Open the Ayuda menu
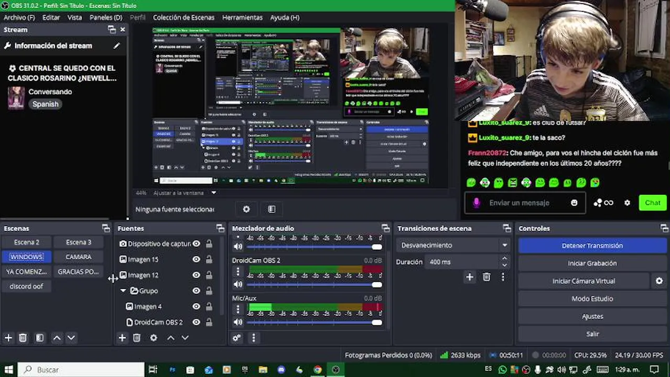The height and width of the screenshot is (377, 670). (285, 17)
